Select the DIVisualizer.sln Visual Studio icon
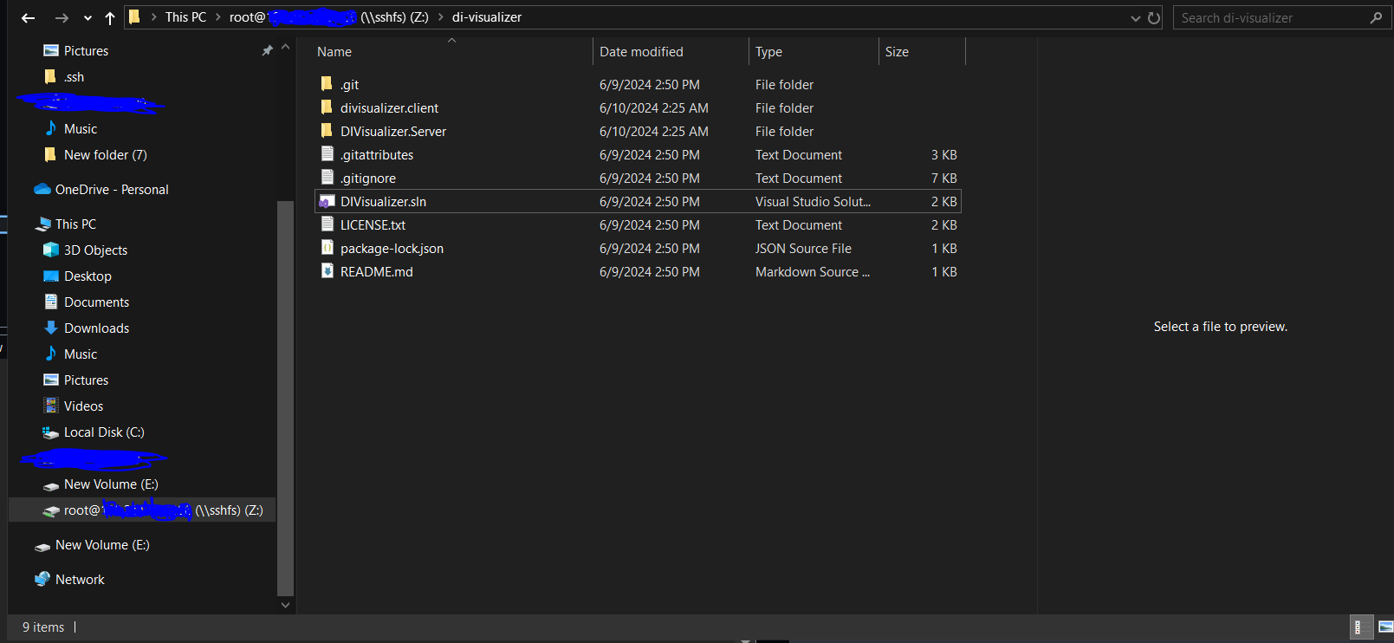Image resolution: width=1394 pixels, height=643 pixels. point(327,201)
